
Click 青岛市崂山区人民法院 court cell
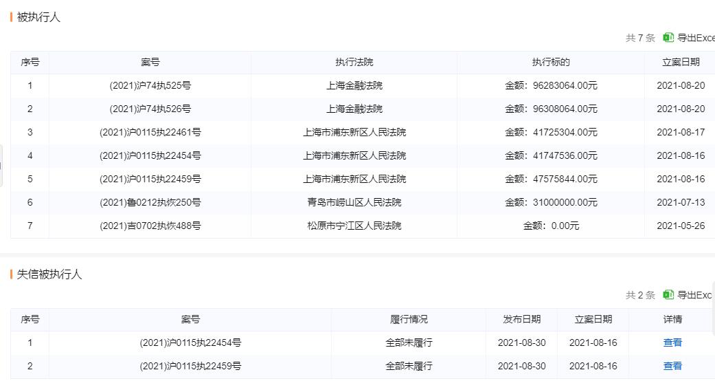pyautogui.click(x=354, y=202)
